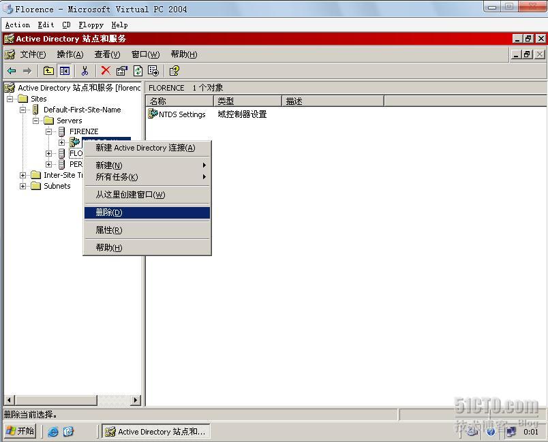Click the Servers folder icon
Image resolution: width=548 pixels, height=442 pixels.
(48, 121)
